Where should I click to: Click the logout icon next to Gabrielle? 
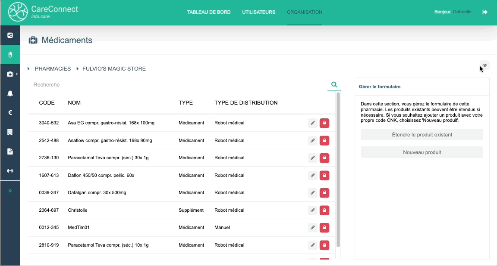(484, 12)
